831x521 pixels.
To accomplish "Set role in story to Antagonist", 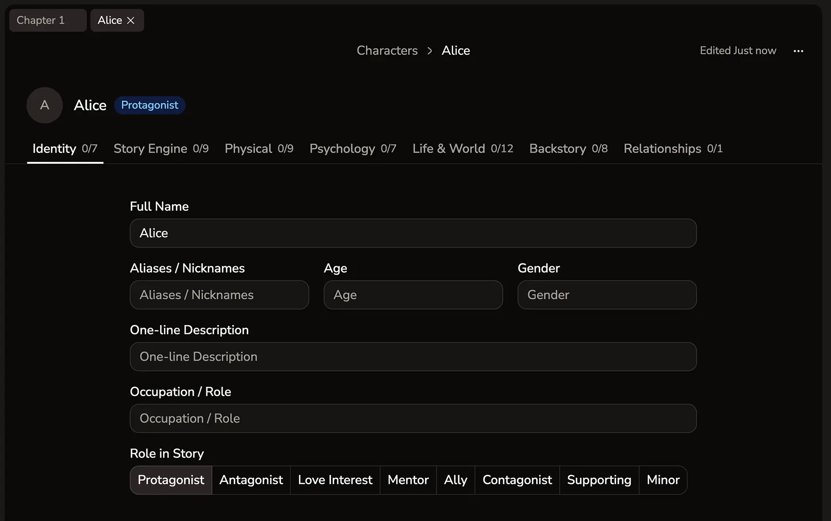I will click(x=251, y=480).
